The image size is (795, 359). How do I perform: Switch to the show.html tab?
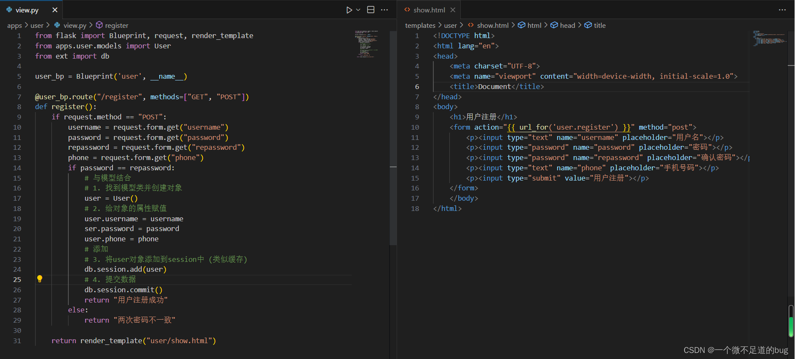coord(429,10)
